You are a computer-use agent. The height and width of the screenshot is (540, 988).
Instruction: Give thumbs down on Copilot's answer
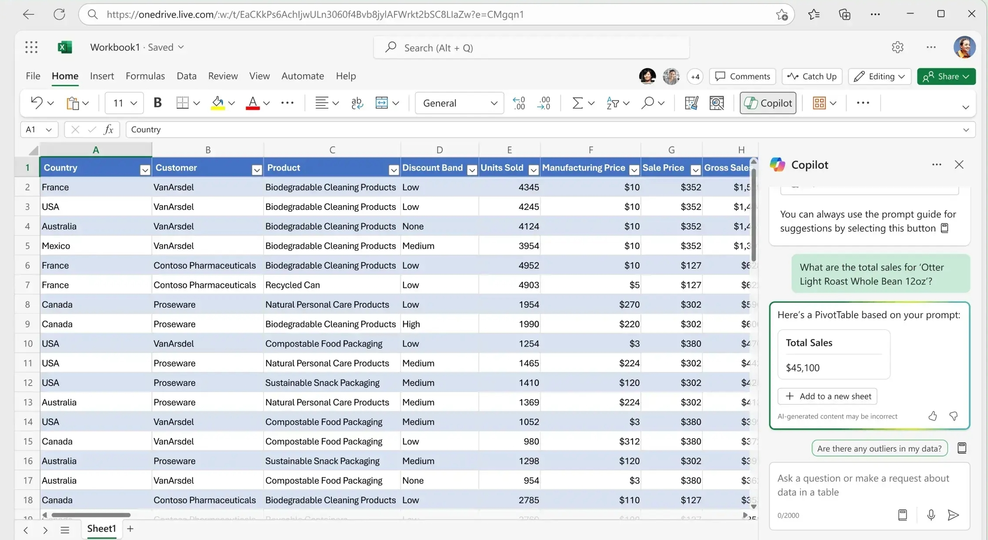pos(954,416)
